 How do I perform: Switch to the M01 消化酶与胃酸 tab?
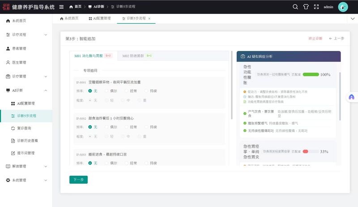pos(94,56)
